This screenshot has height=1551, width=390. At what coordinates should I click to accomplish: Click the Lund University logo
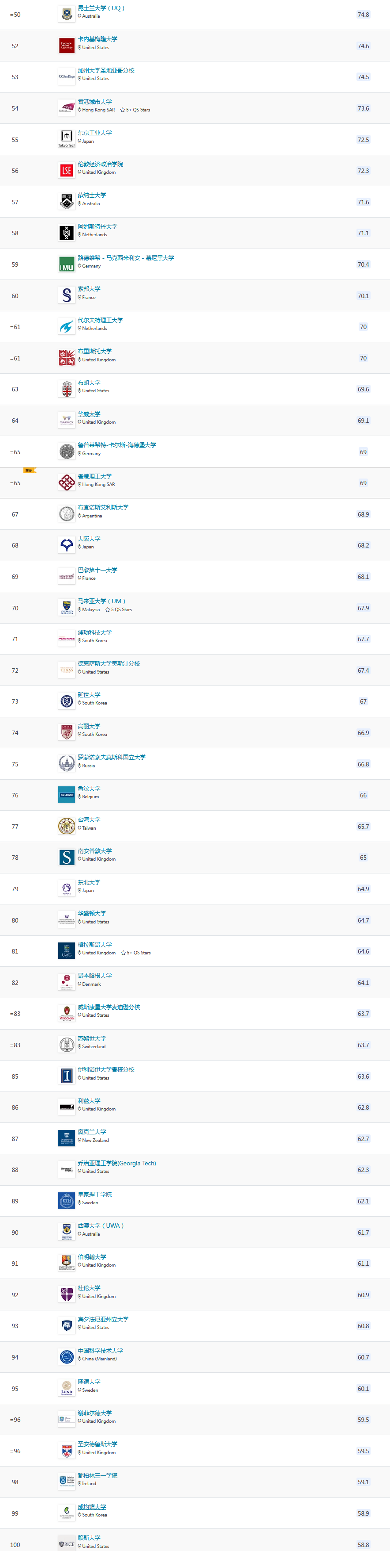pyautogui.click(x=67, y=1388)
